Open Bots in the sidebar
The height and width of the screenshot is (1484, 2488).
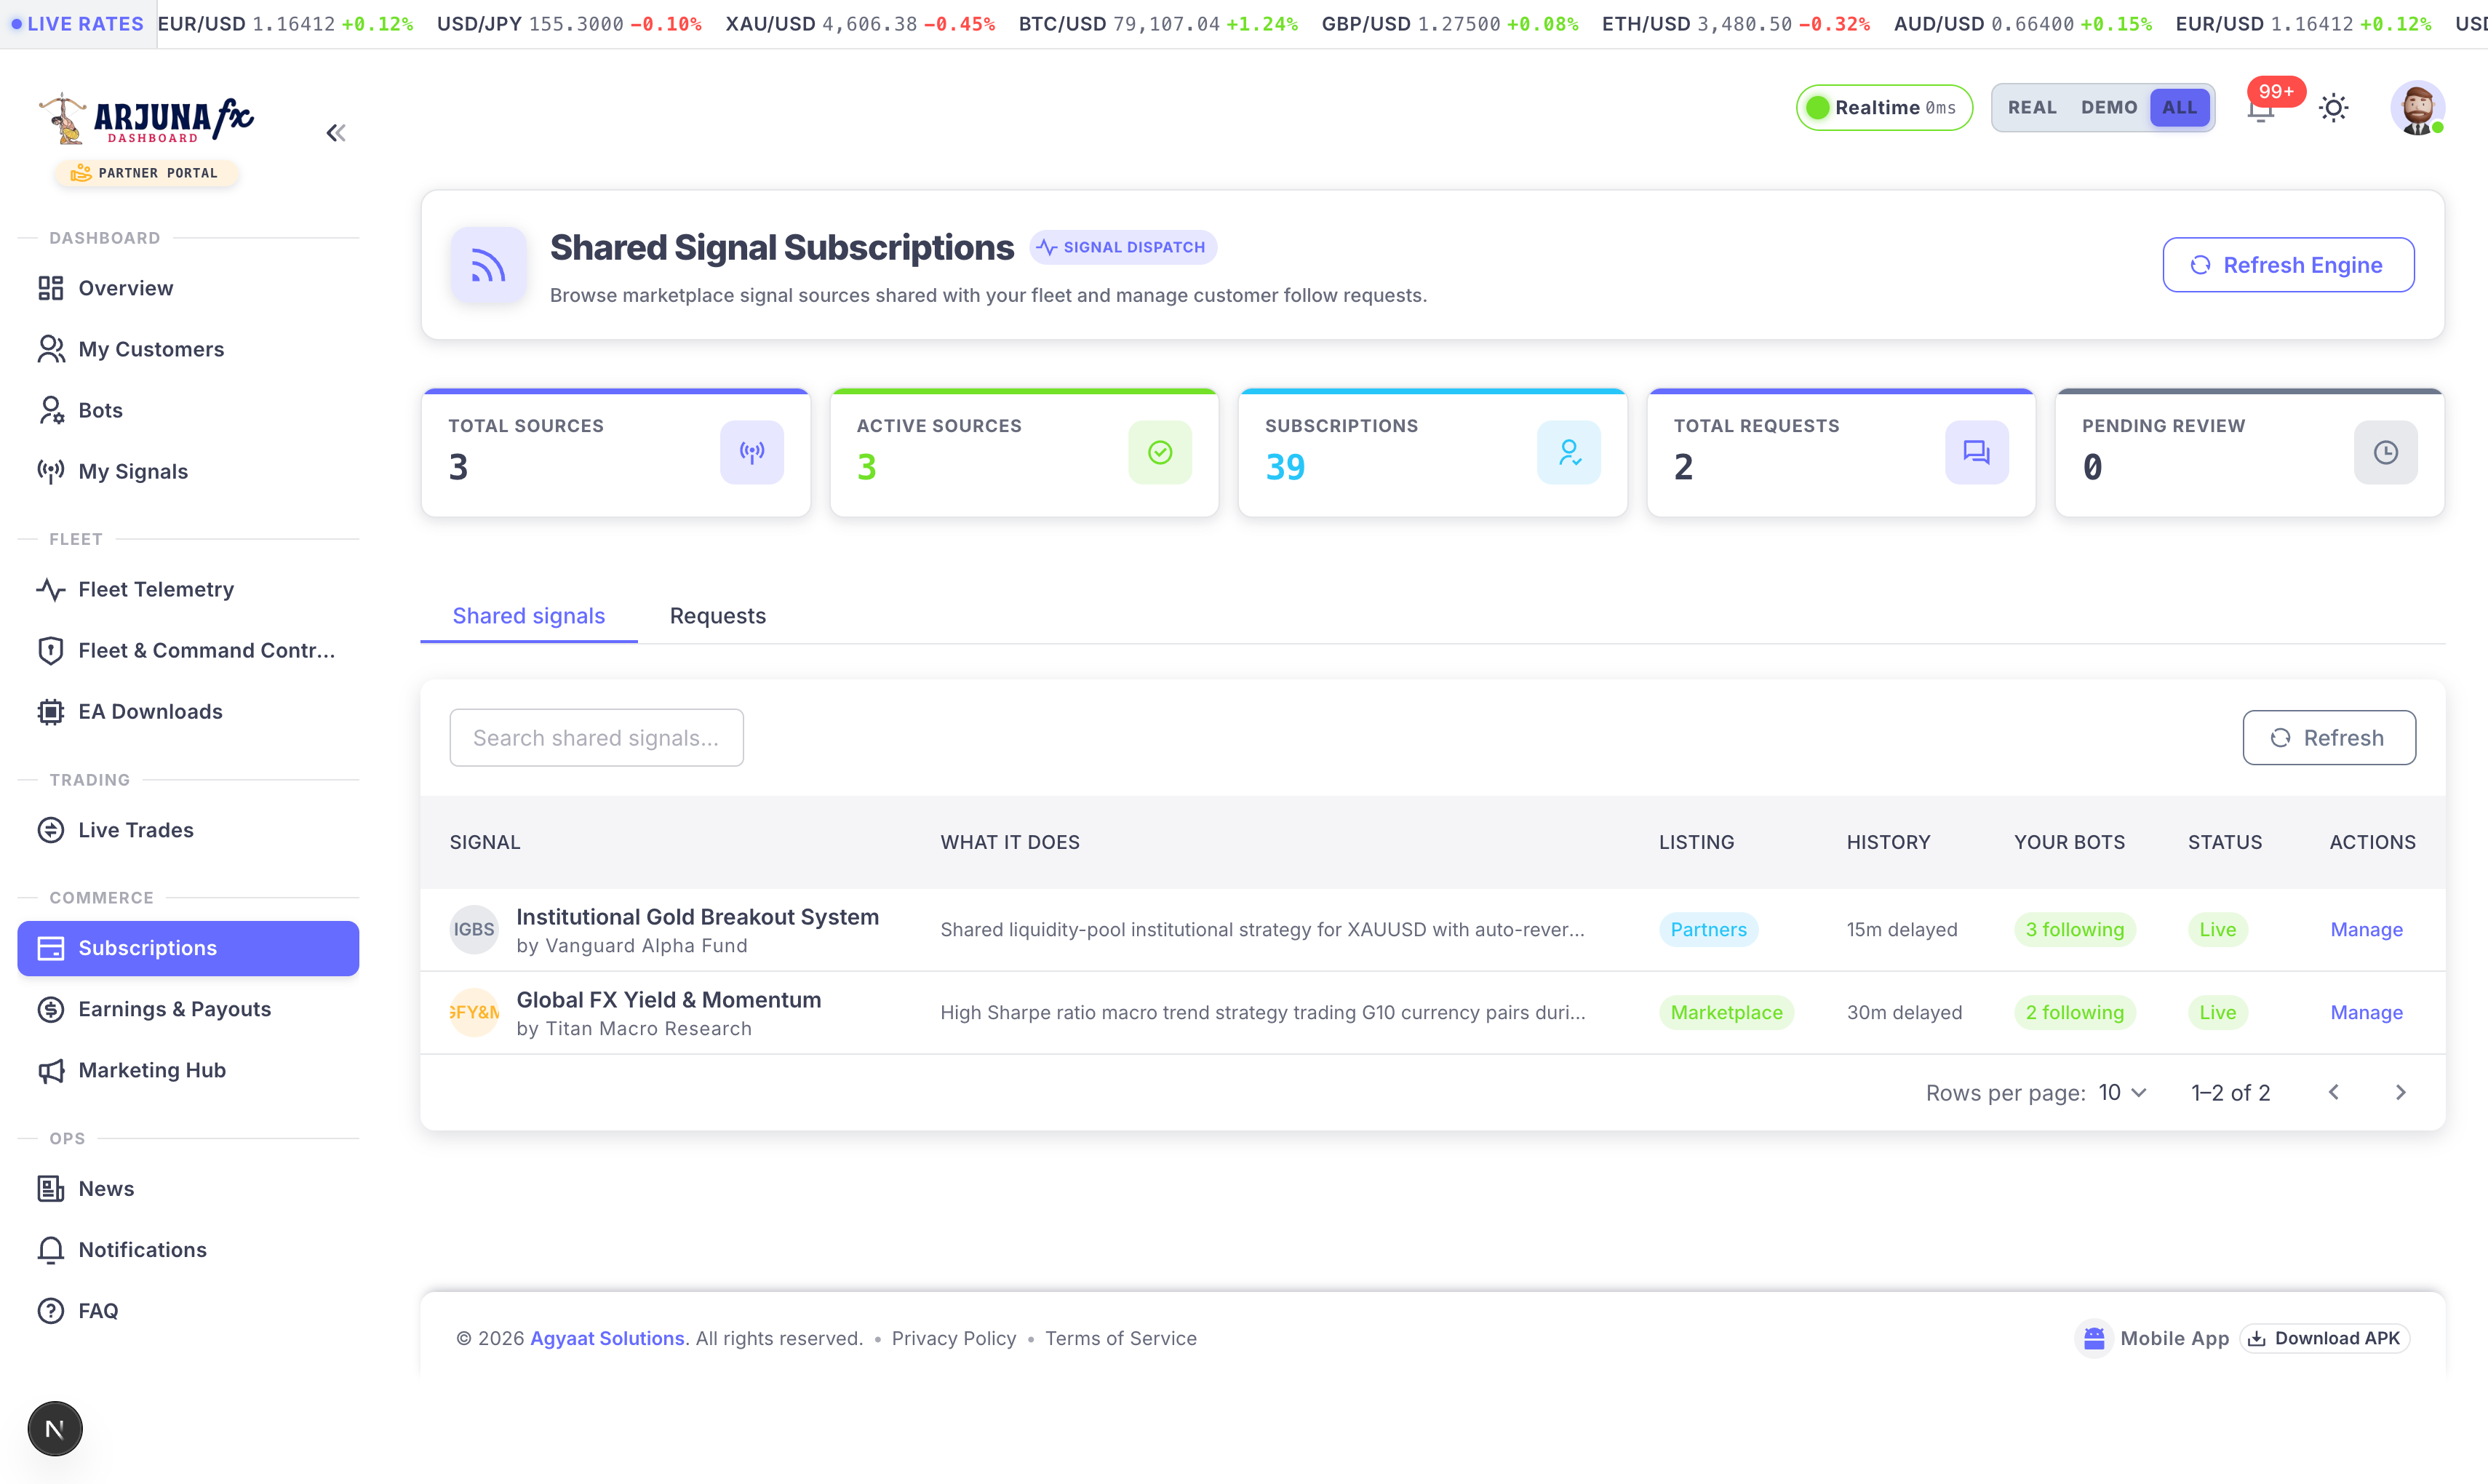tap(188, 410)
